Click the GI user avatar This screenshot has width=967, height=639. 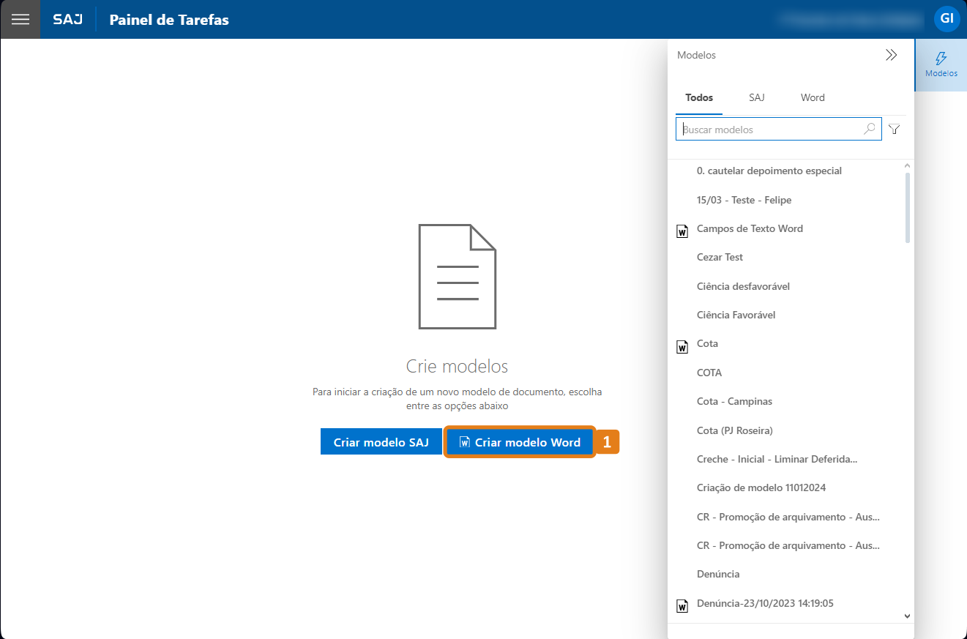[x=947, y=19]
